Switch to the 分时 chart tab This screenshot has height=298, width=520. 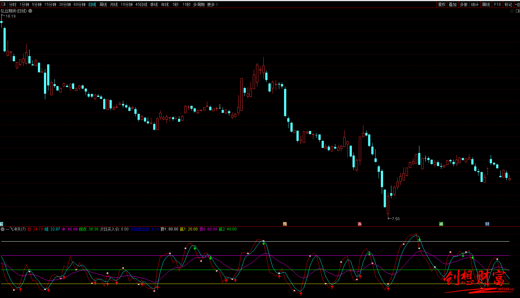(13, 4)
